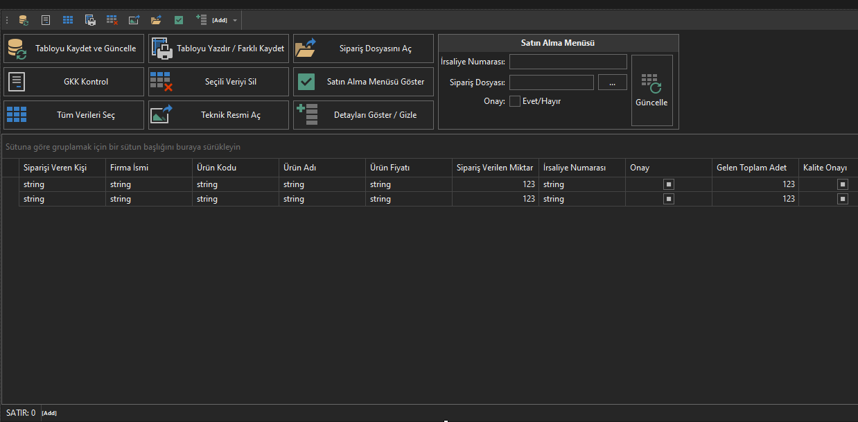Screen dimensions: 858x422
Task: Click toolbar drag handle dots at left of top toolbar
Action: 7,20
